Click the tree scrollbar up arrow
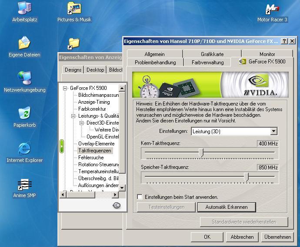The width and height of the screenshot is (300, 247). point(122,88)
